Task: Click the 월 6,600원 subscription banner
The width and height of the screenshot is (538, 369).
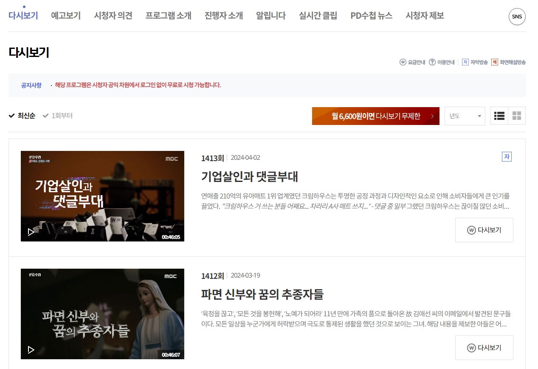Action: click(375, 116)
